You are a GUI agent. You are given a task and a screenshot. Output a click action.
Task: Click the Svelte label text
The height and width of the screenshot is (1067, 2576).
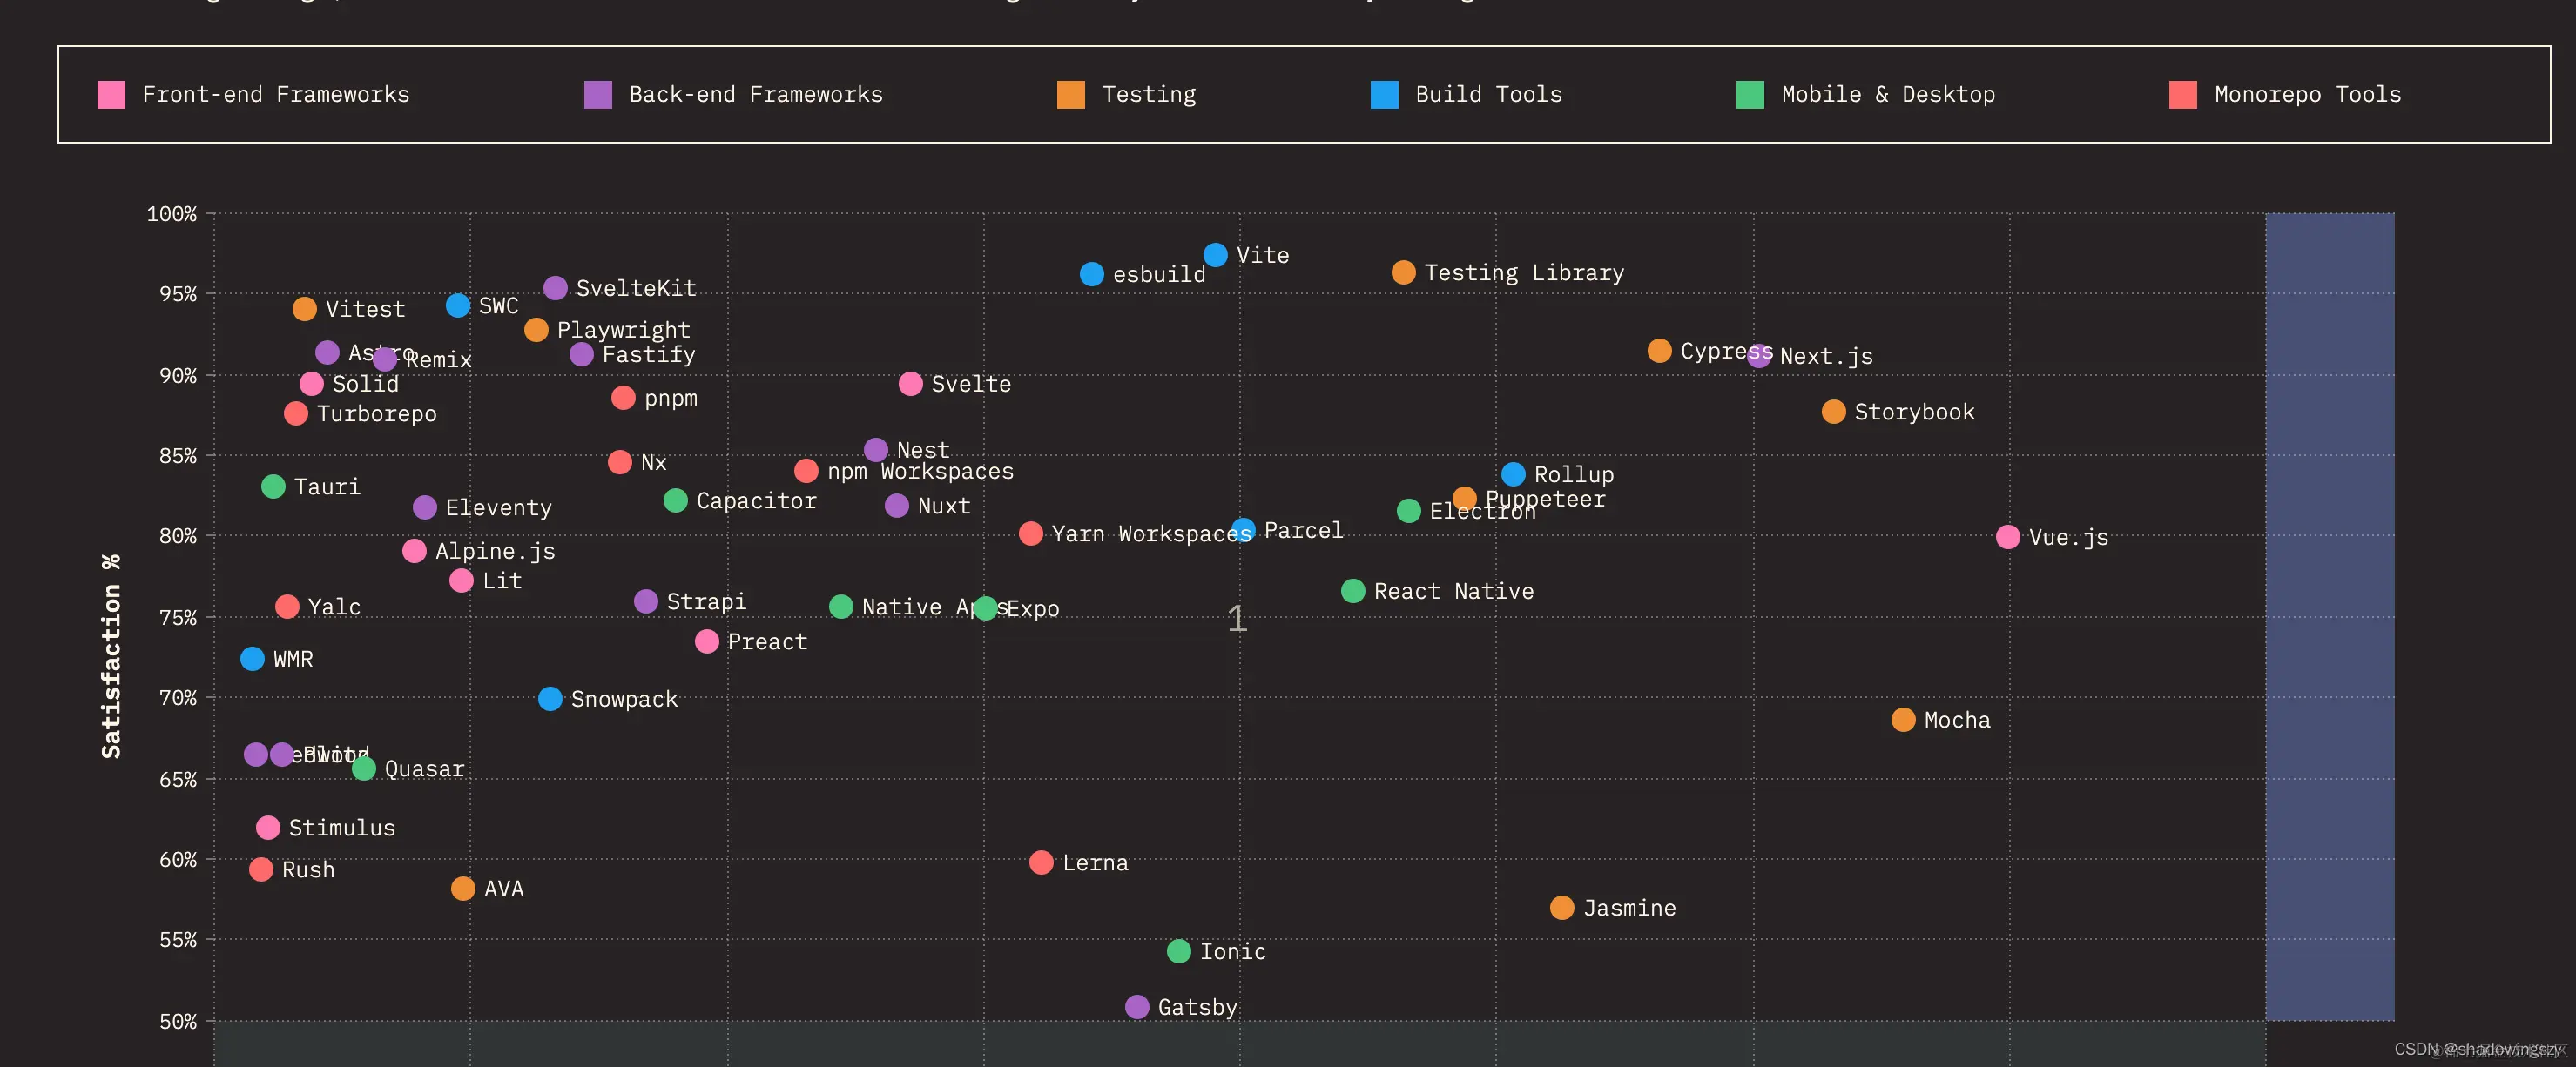970,385
